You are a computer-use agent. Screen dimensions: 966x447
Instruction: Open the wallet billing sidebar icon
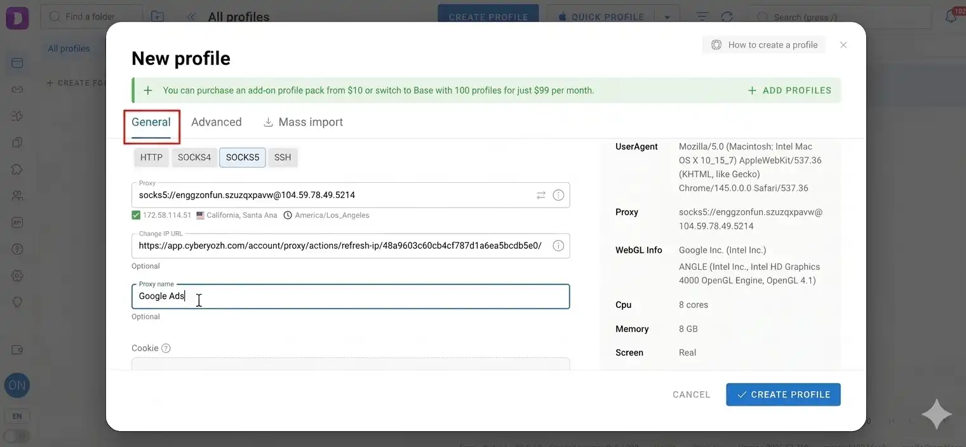coord(17,350)
